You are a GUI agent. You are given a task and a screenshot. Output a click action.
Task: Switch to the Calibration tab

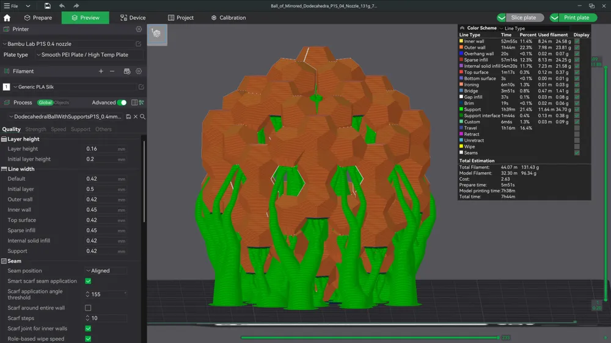click(x=229, y=18)
